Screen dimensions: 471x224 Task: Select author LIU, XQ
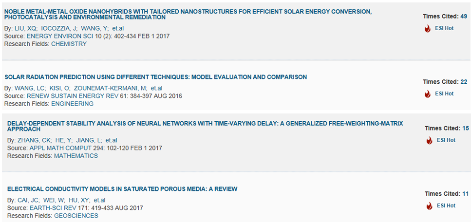point(25,29)
